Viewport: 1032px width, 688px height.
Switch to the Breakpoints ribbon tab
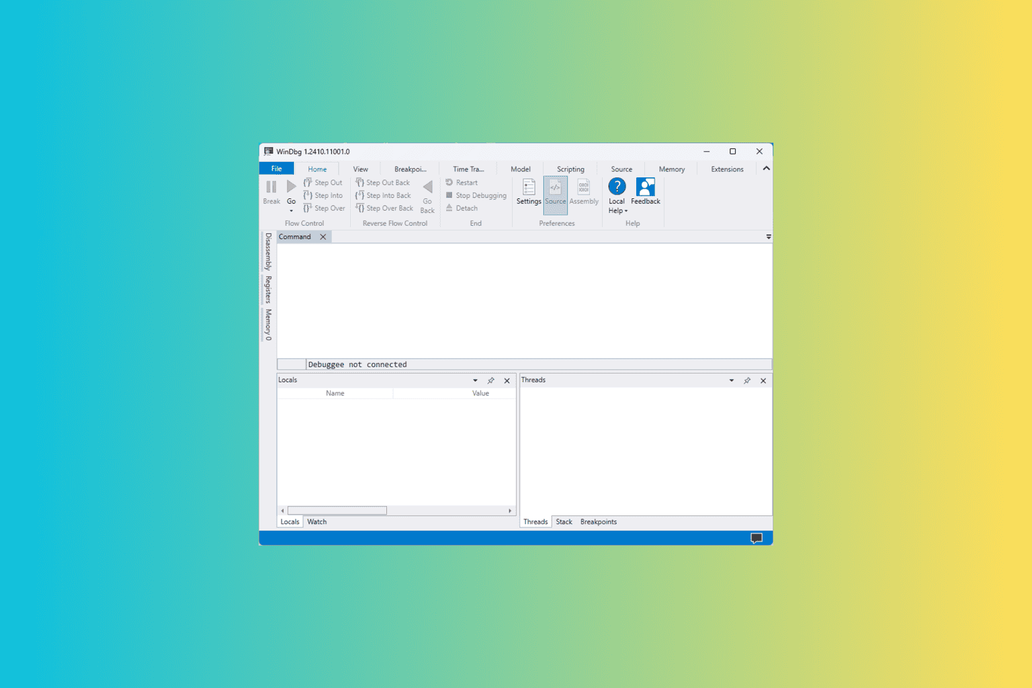tap(411, 169)
